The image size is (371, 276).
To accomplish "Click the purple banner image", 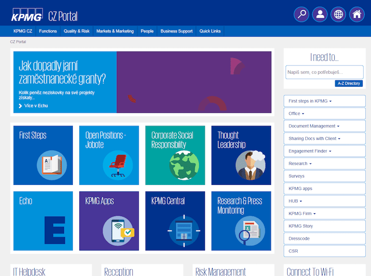I will point(194,82).
